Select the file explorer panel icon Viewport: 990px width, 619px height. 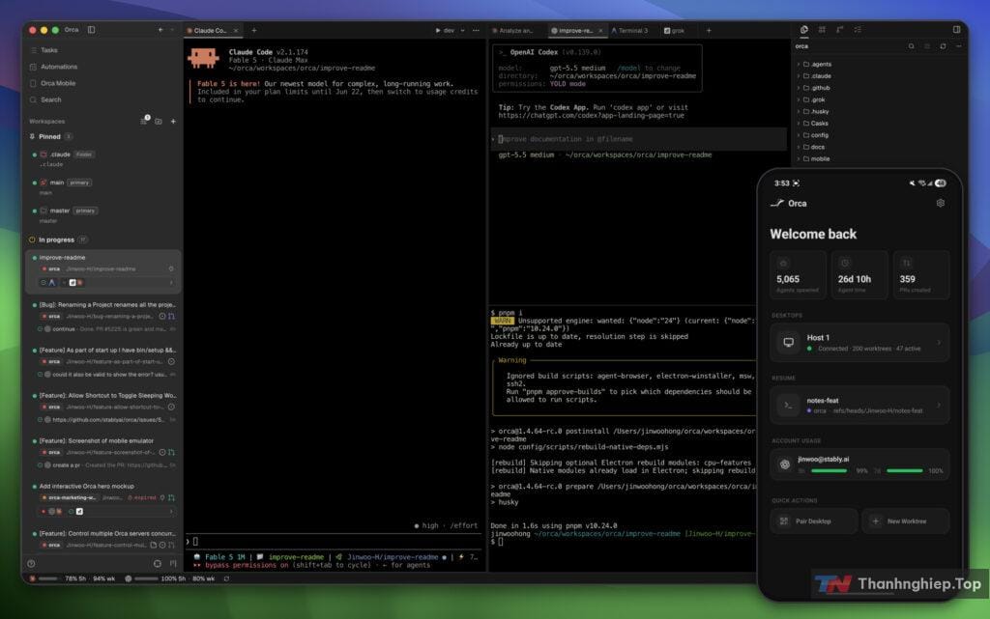tap(803, 30)
